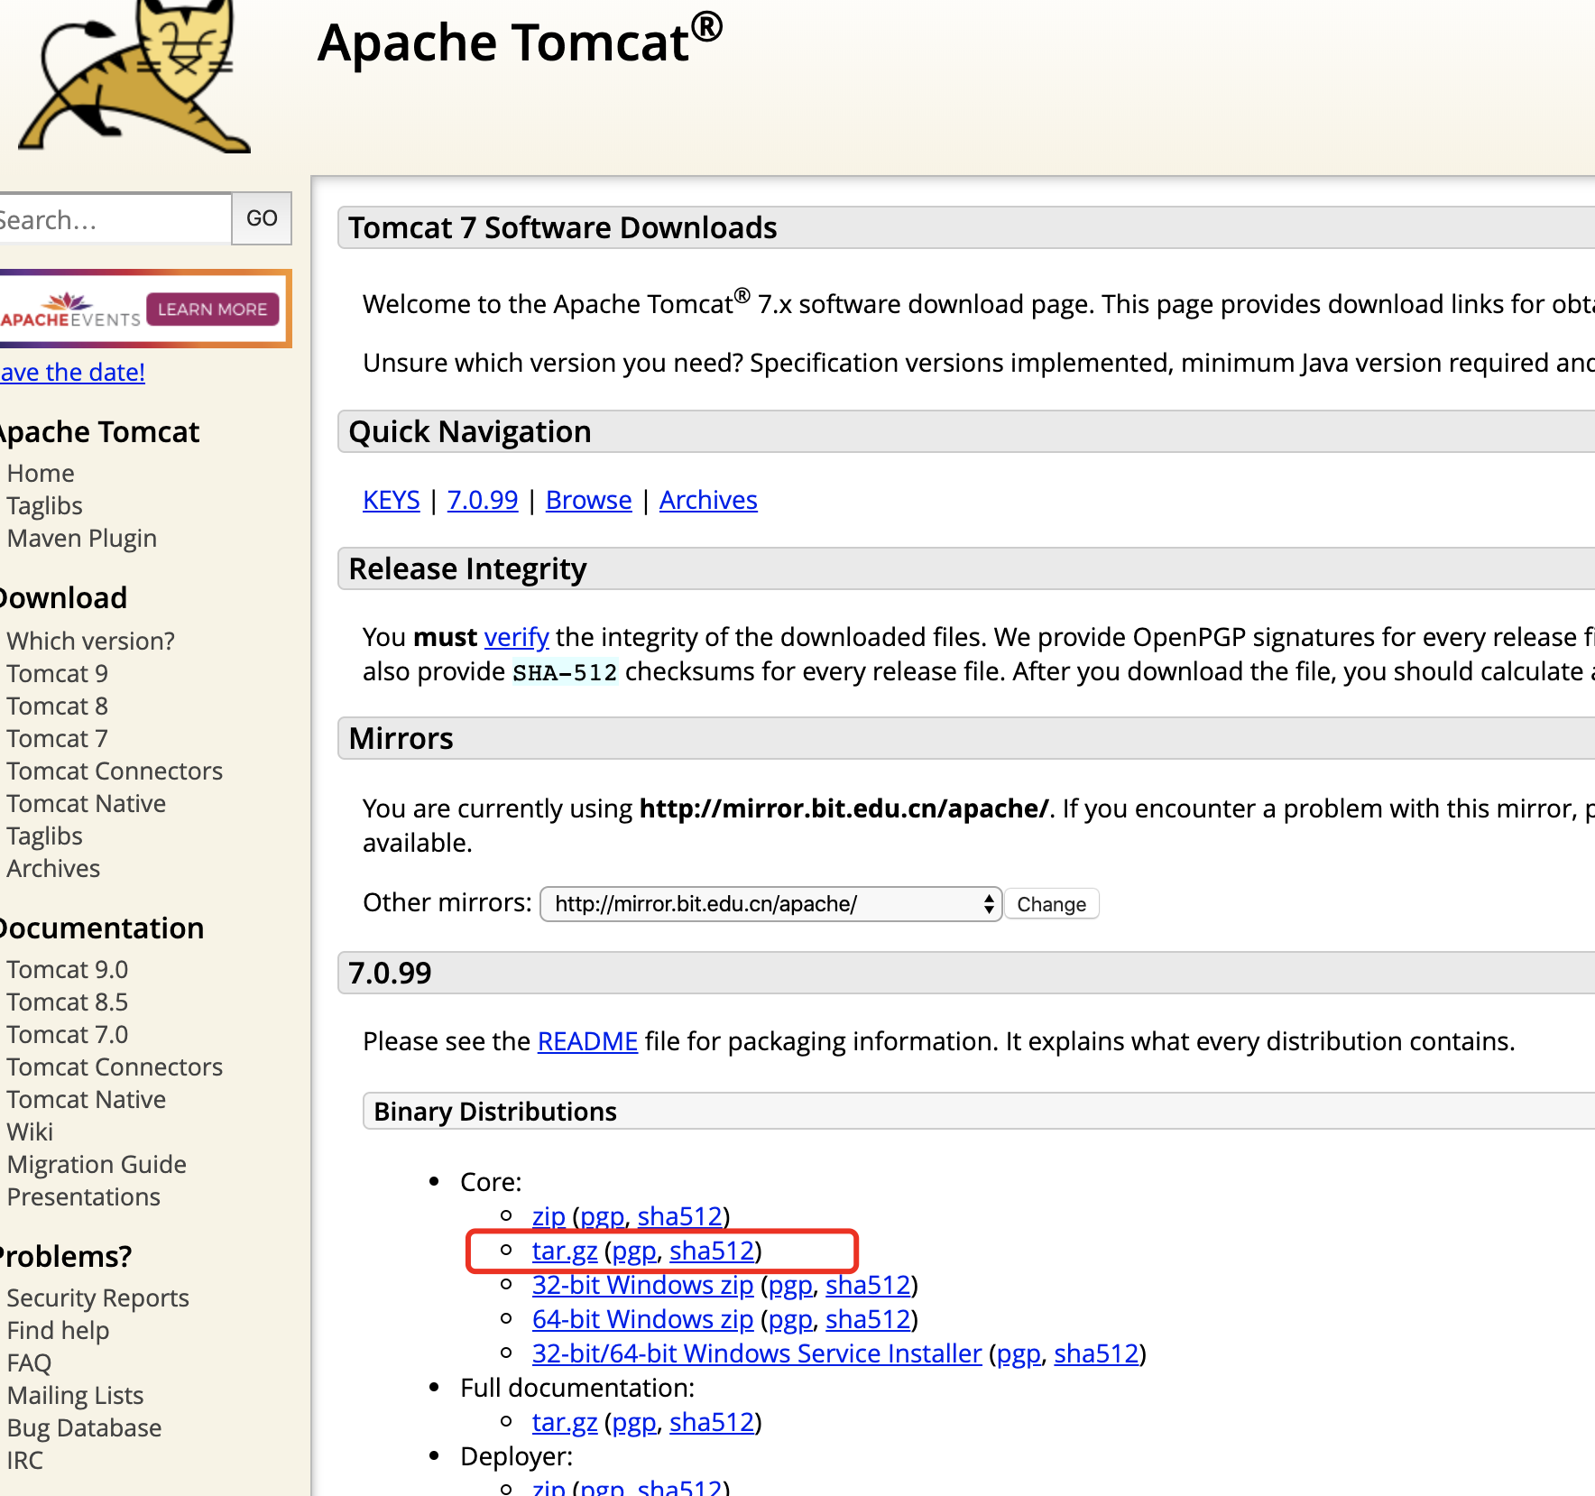Download Full documentation tar.gz
Image resolution: width=1595 pixels, height=1496 pixels.
pyautogui.click(x=565, y=1423)
